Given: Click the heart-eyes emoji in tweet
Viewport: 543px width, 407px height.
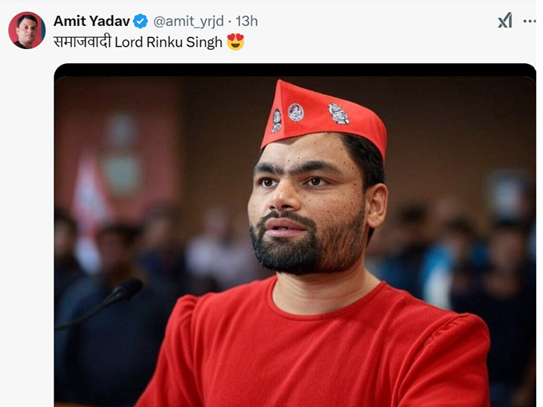Looking at the screenshot, I should click(x=236, y=42).
